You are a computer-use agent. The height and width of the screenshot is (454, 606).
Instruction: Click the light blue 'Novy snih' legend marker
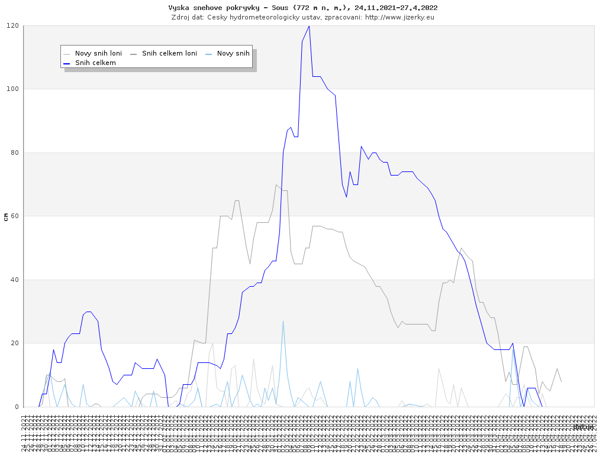(209, 53)
